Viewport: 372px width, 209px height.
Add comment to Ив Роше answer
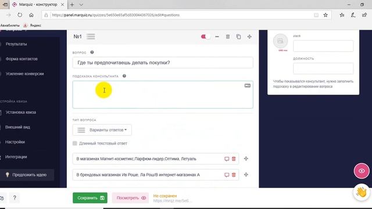(227, 175)
